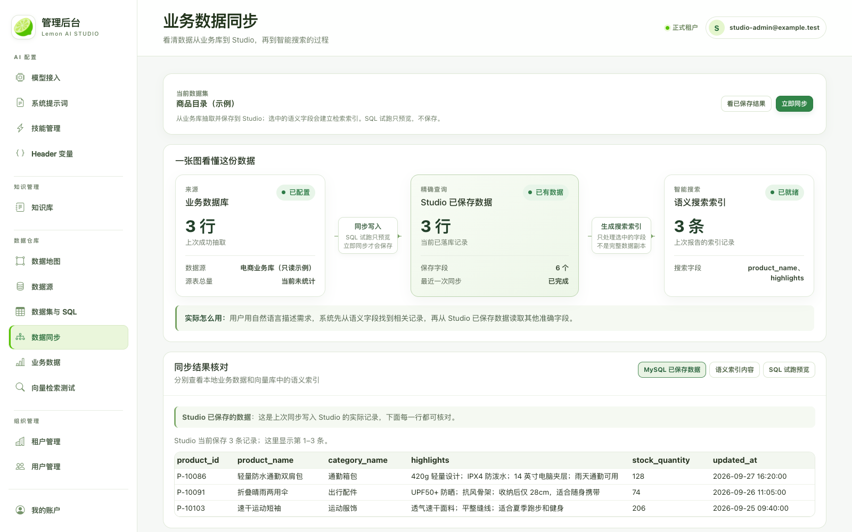852x532 pixels.
Task: Click the 租户管理 building icon
Action: pyautogui.click(x=20, y=441)
